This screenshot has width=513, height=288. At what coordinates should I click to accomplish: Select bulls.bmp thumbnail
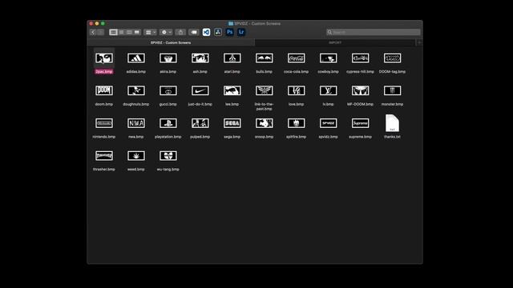click(265, 58)
